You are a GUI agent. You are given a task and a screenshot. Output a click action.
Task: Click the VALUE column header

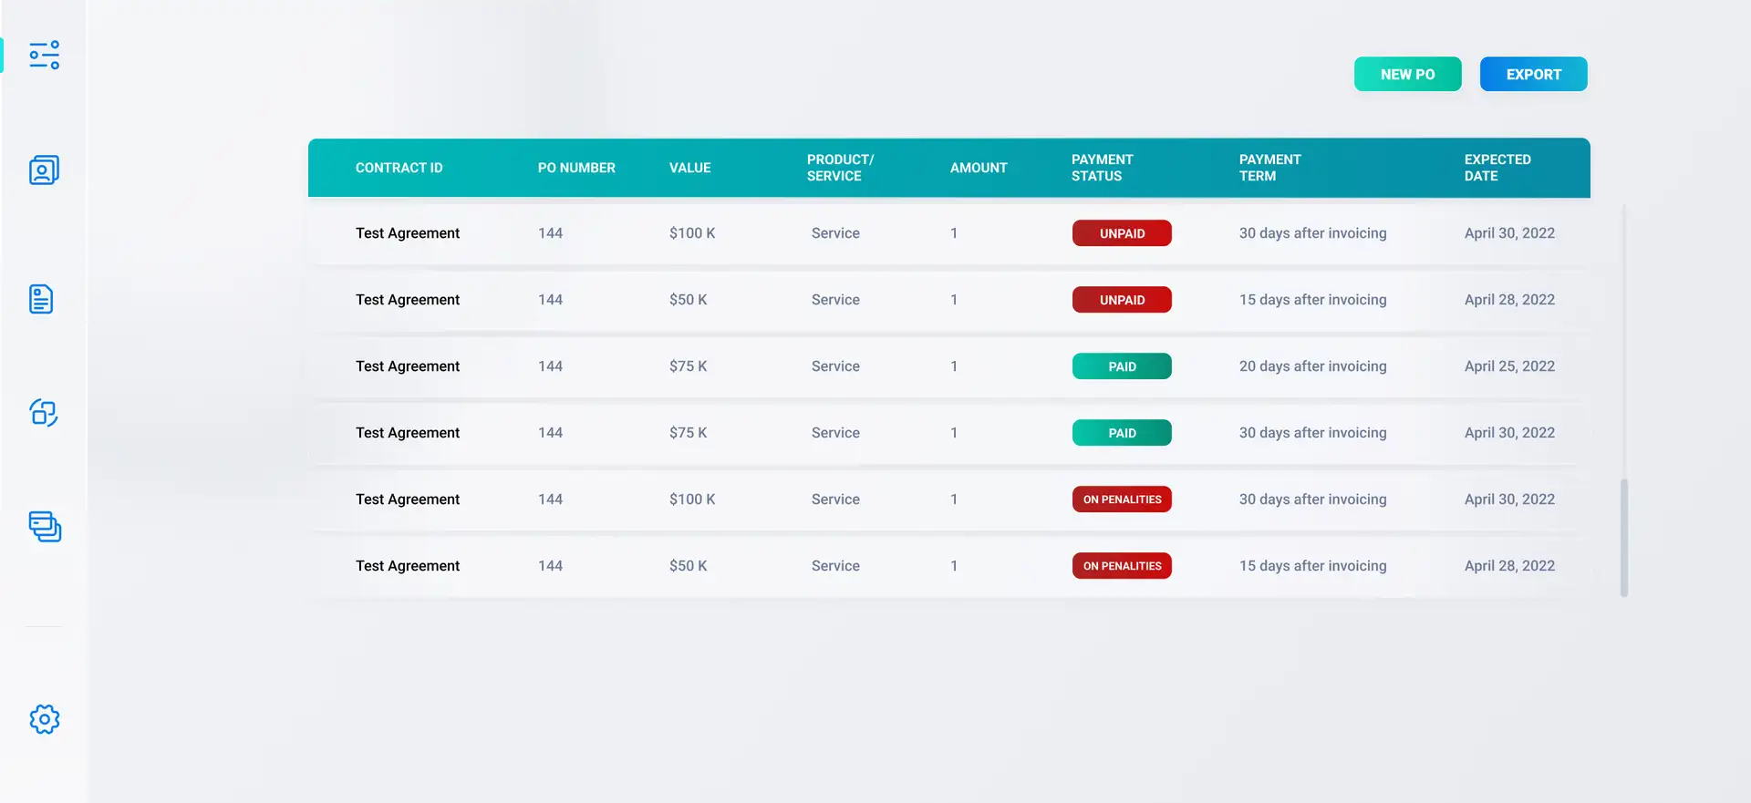coord(689,168)
